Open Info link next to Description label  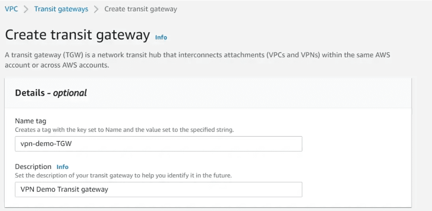[63, 167]
